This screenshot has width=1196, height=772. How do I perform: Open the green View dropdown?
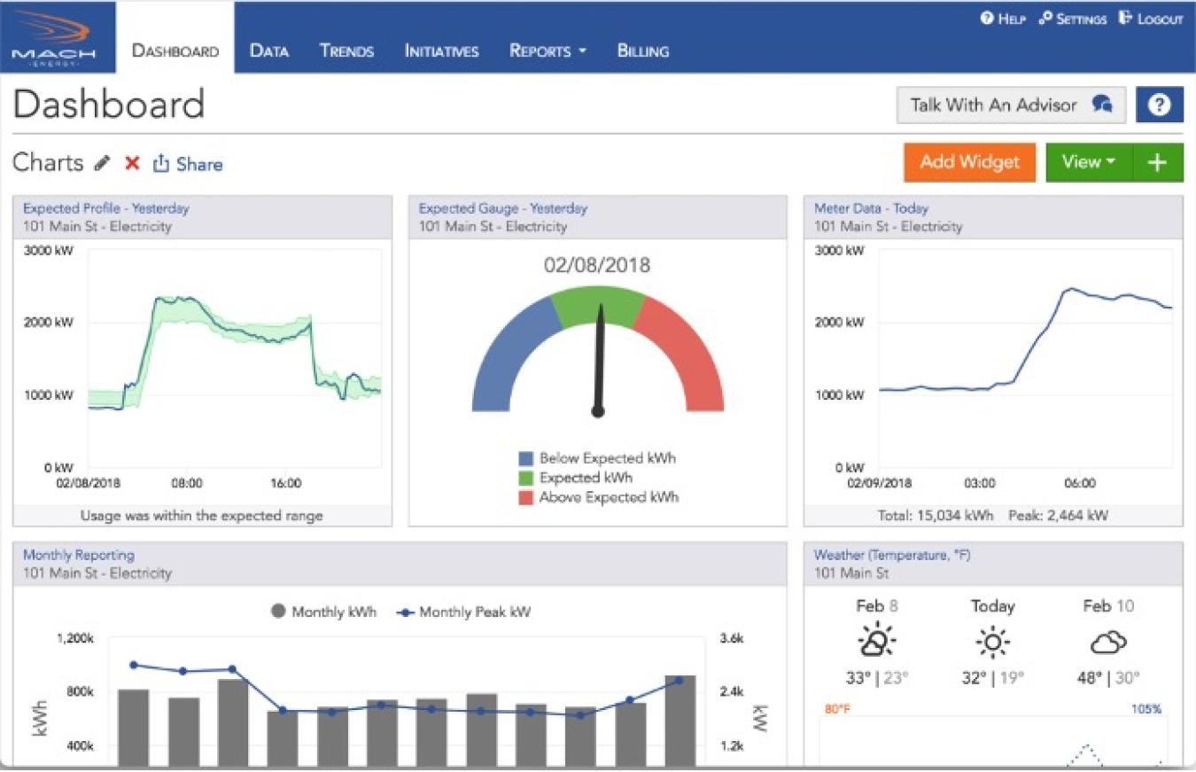pos(1089,162)
